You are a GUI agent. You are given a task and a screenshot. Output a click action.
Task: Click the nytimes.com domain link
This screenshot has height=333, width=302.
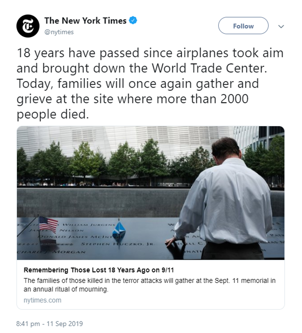tap(43, 300)
